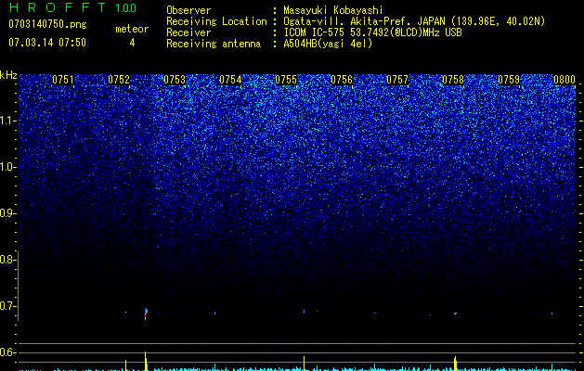Click the 0.8 kHz axis label
Screen dimensions: 584x371
tap(6, 260)
